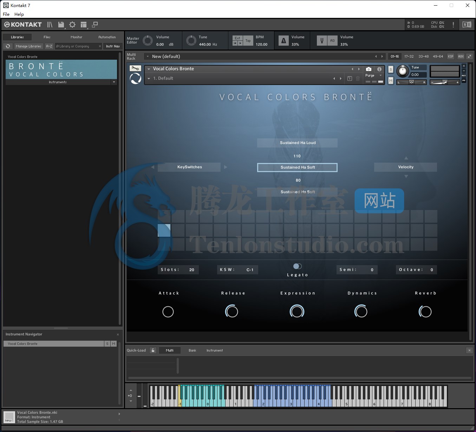Click the transport play icon
The image size is (476, 432).
tap(240, 43)
